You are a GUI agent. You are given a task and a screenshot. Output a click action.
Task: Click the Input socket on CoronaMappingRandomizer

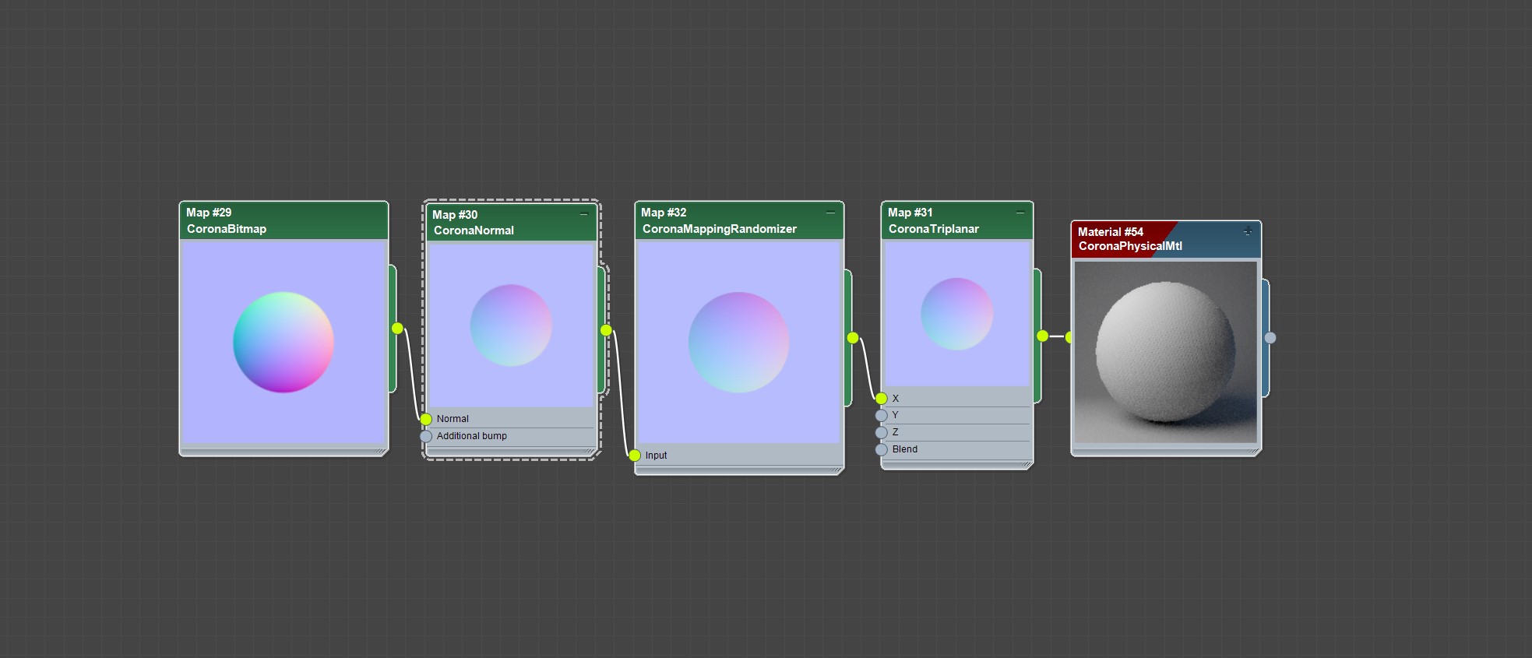635,456
